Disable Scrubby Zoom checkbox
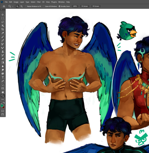 (59, 6)
